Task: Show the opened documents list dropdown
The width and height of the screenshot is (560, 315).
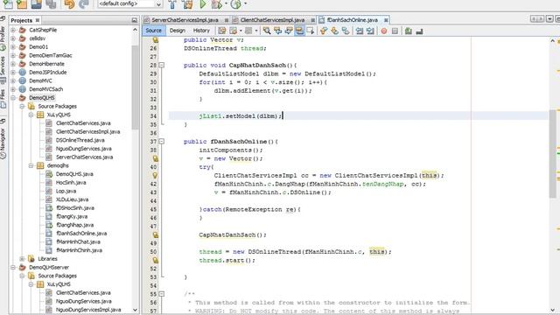Action: pos(550,19)
